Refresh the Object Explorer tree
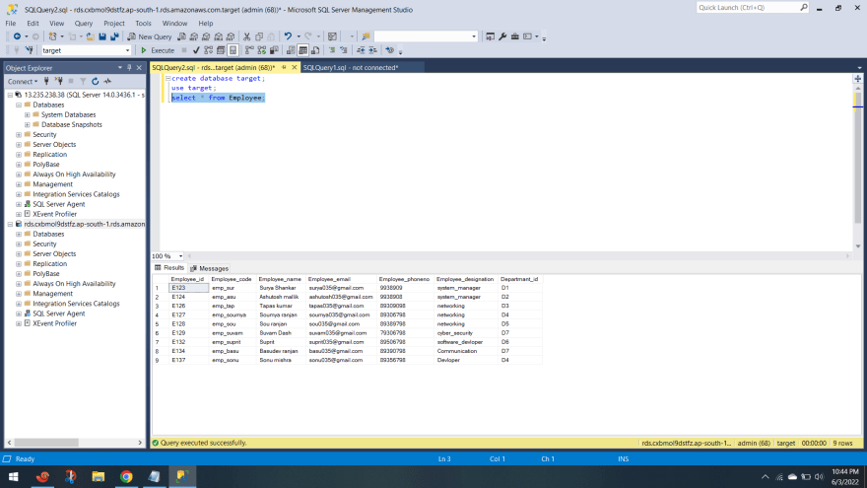Screen dimensions: 867x488 (x=96, y=81)
